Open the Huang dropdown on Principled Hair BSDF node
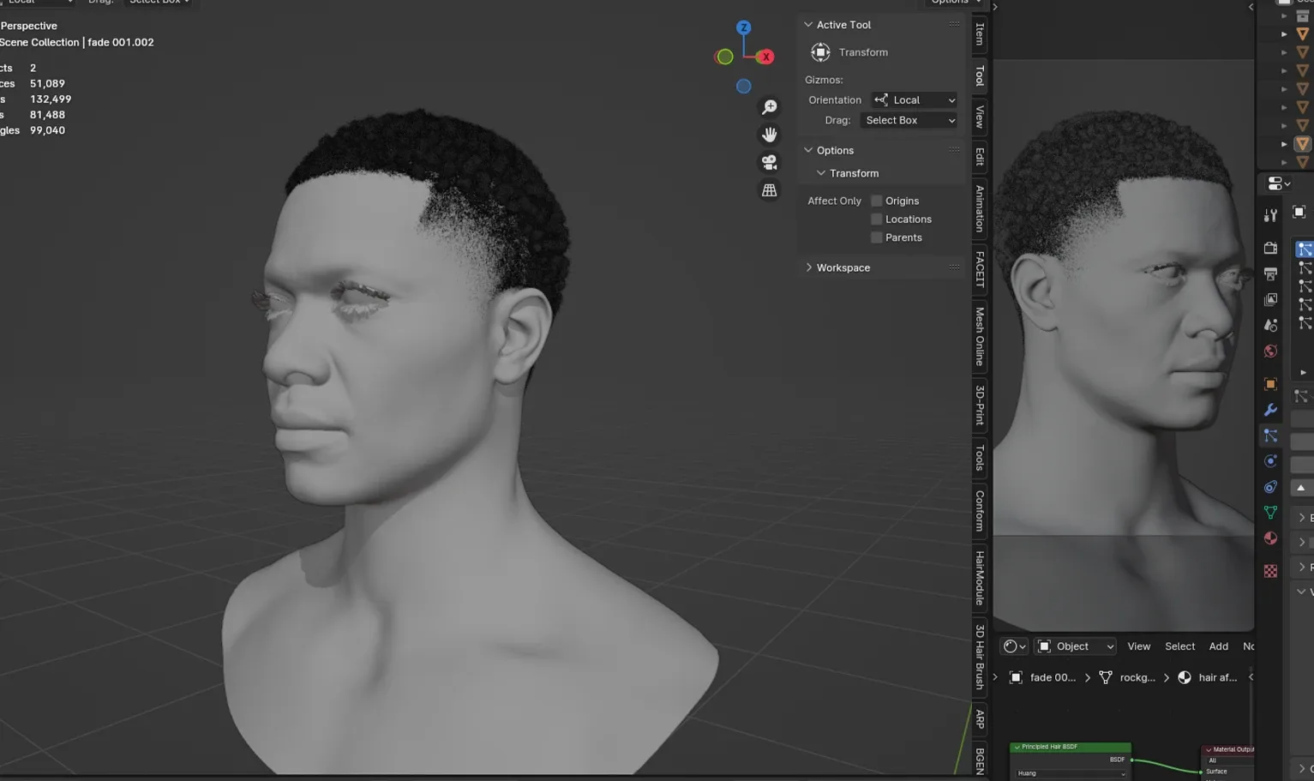 pyautogui.click(x=1071, y=773)
